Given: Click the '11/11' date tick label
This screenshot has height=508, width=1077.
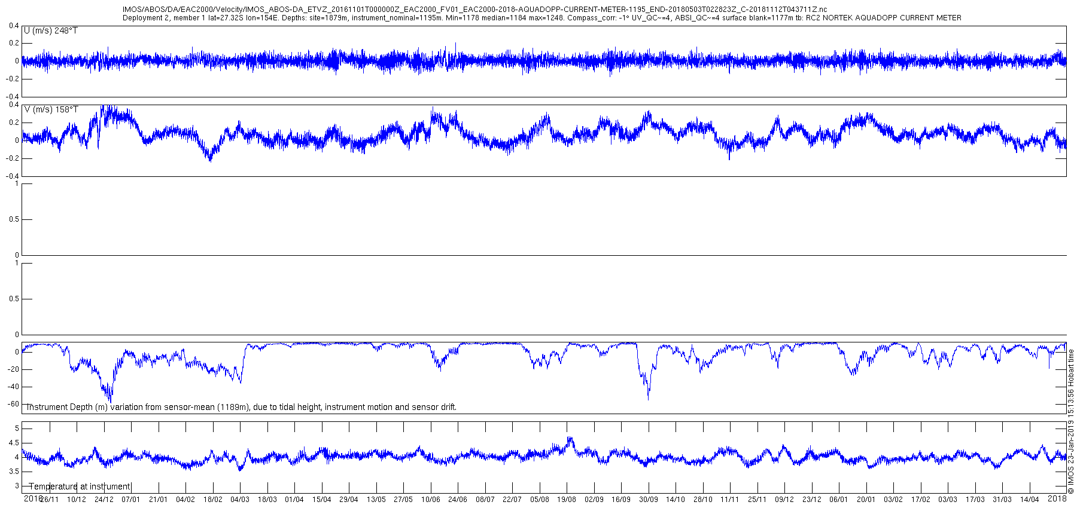Looking at the screenshot, I should pos(730,500).
